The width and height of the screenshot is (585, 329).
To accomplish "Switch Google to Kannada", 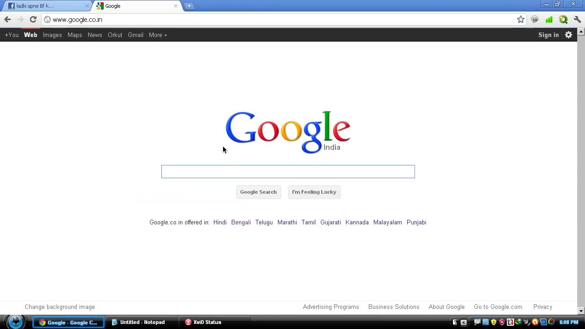I will click(357, 222).
